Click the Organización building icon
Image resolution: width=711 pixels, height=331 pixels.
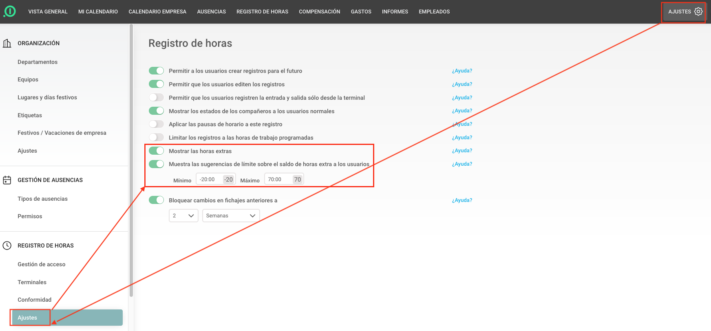pos(7,43)
